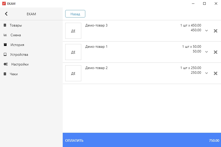Click the blue ОПЛАТИТЬ payment bar

click(x=142, y=140)
